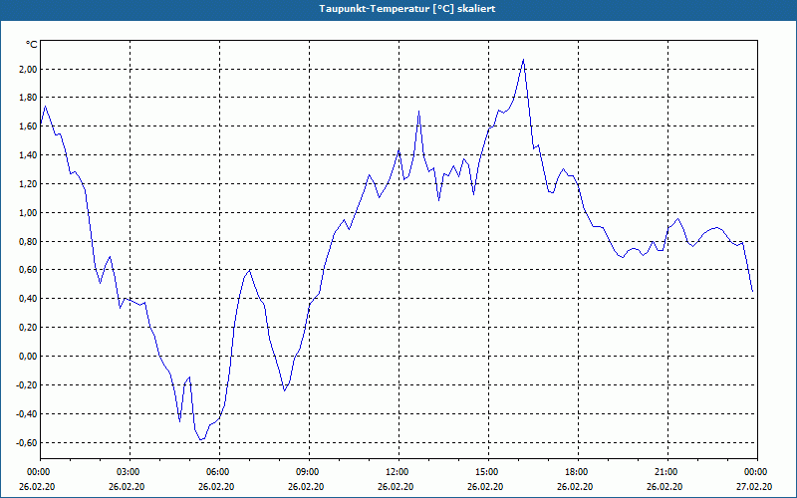The height and width of the screenshot is (498, 797).
Task: Select the 1,60 y-axis label
Action: pos(28,126)
